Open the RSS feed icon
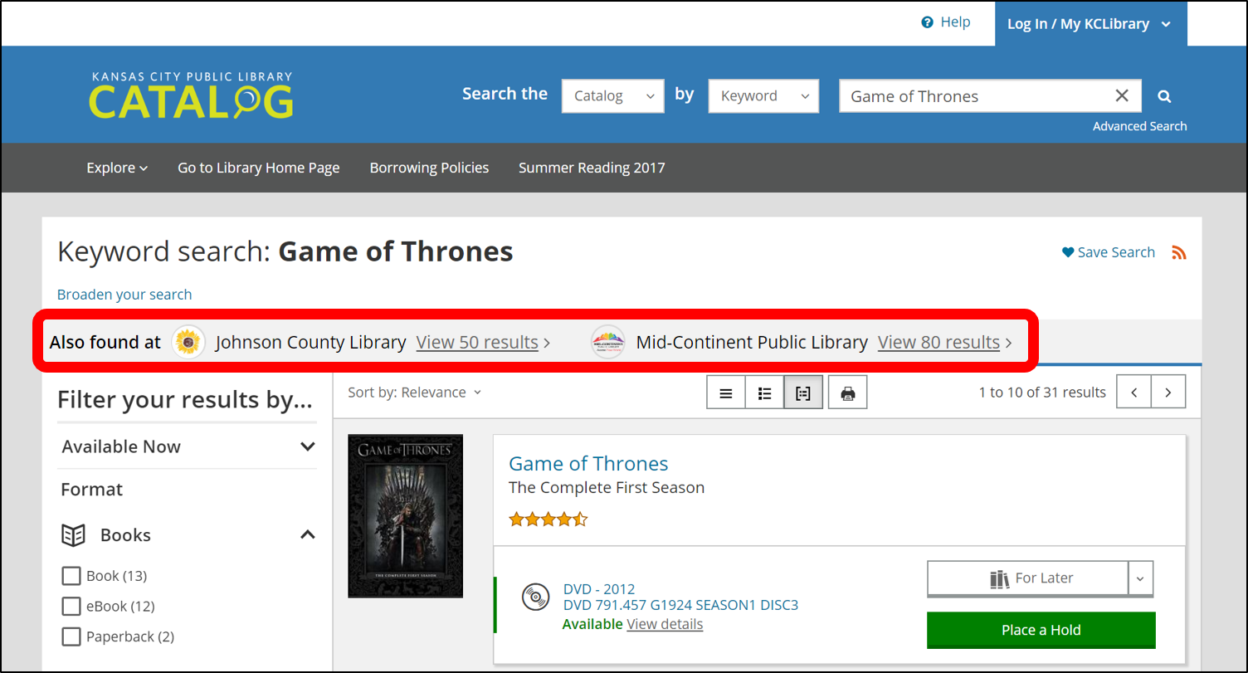Screen dimensions: 1248x673 click(1178, 252)
